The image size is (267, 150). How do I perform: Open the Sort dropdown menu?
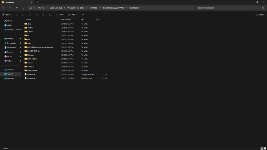click(60, 15)
